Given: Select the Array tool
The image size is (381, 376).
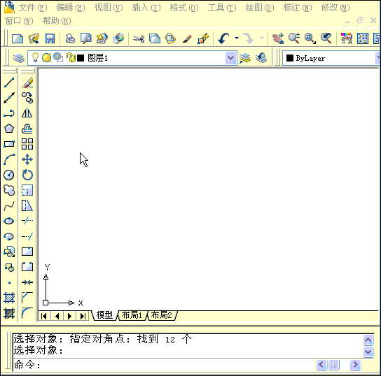Looking at the screenshot, I should pyautogui.click(x=27, y=144).
